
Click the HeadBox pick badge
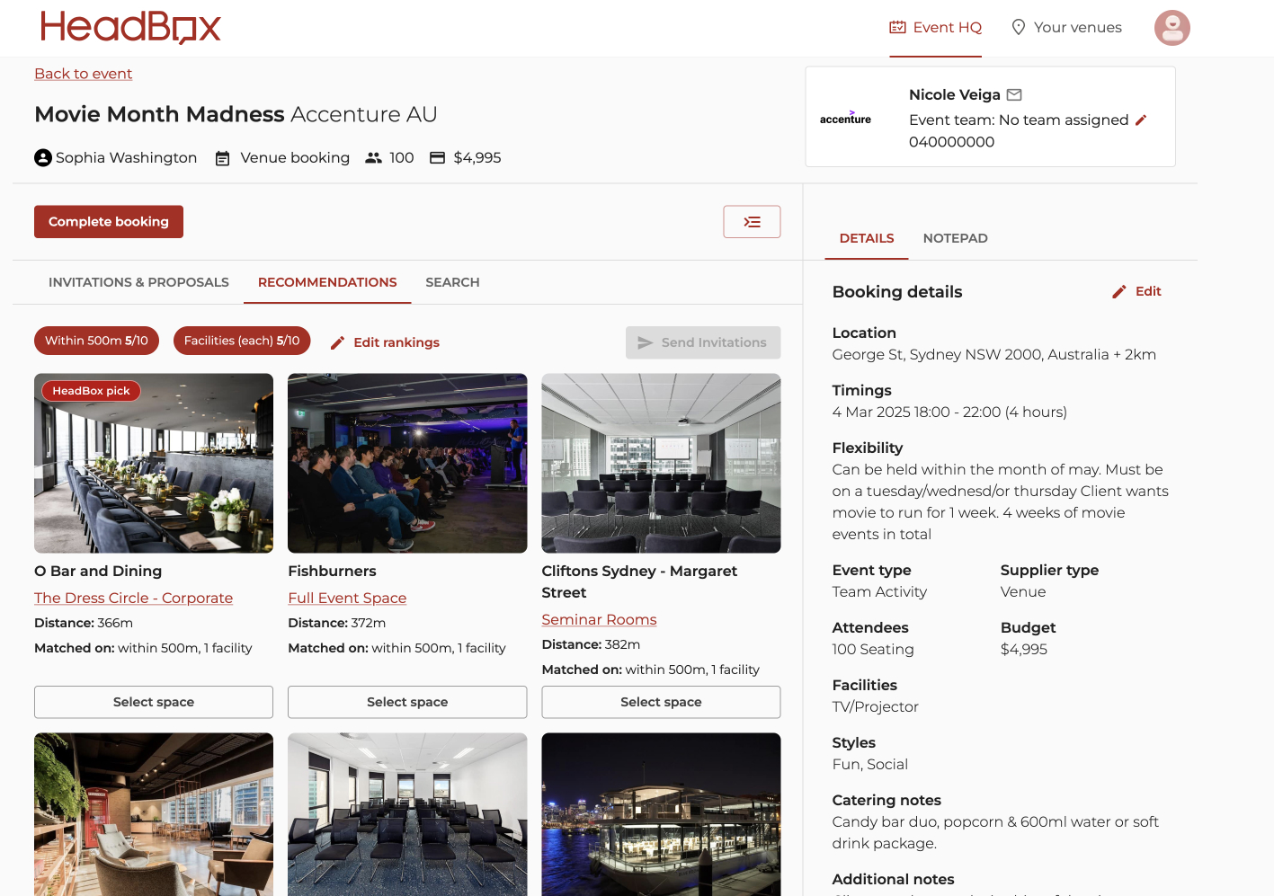click(91, 391)
